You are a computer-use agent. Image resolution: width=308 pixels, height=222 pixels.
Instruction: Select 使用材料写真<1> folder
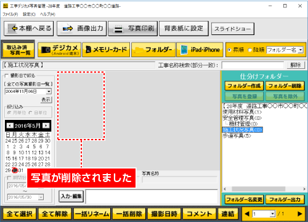coord(242,112)
